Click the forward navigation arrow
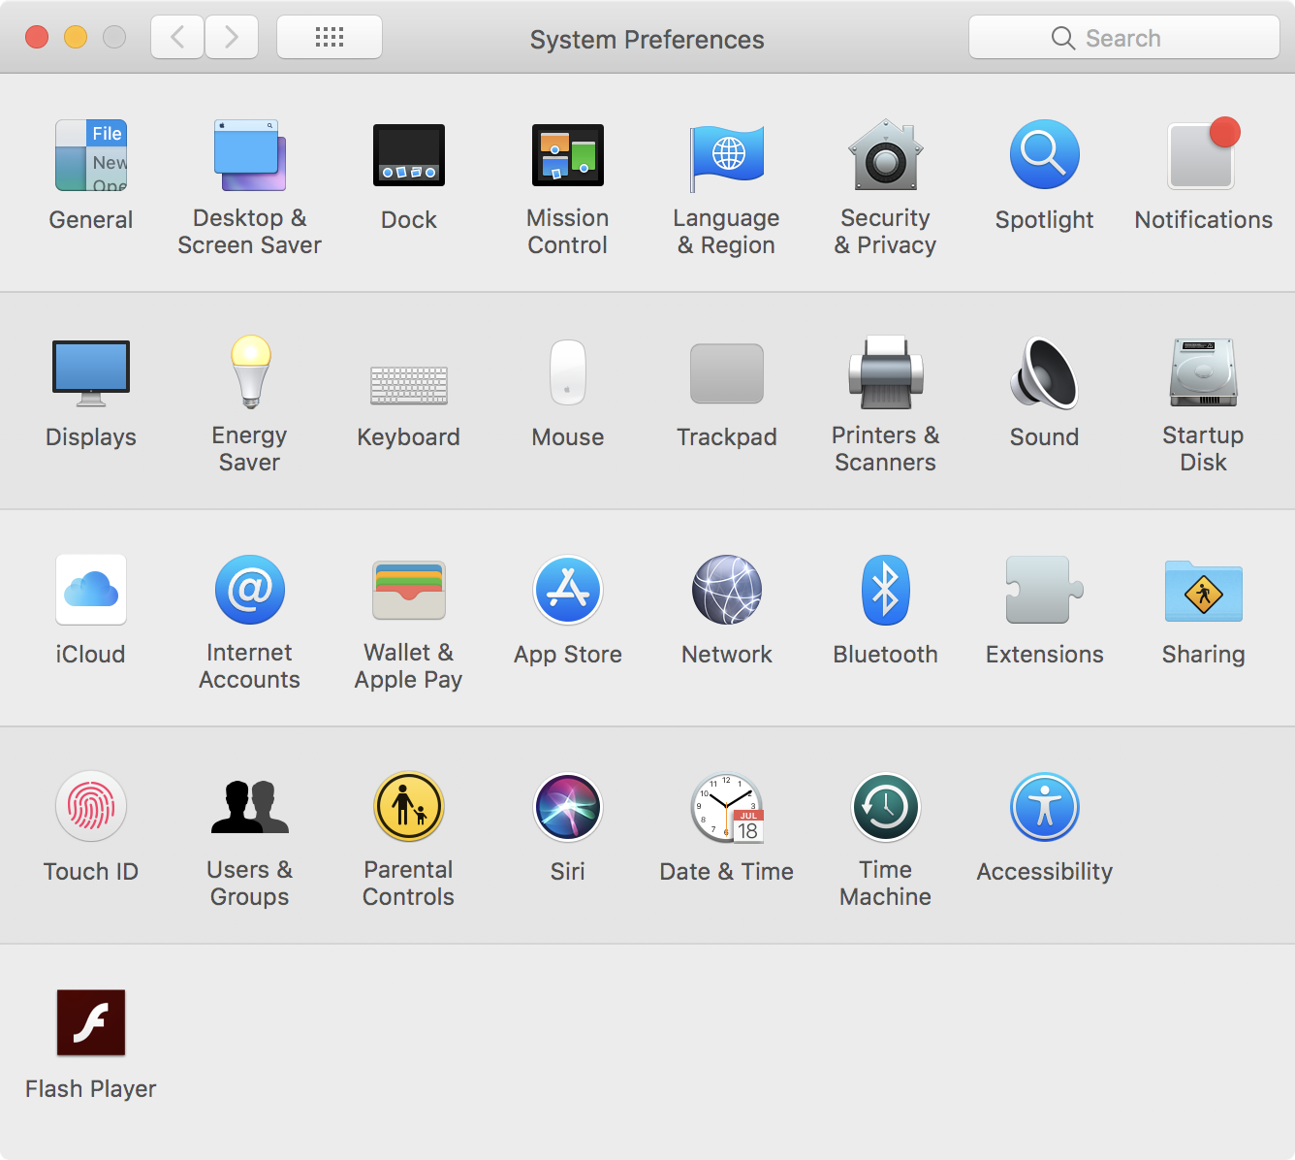Viewport: 1295px width, 1160px height. click(x=232, y=37)
